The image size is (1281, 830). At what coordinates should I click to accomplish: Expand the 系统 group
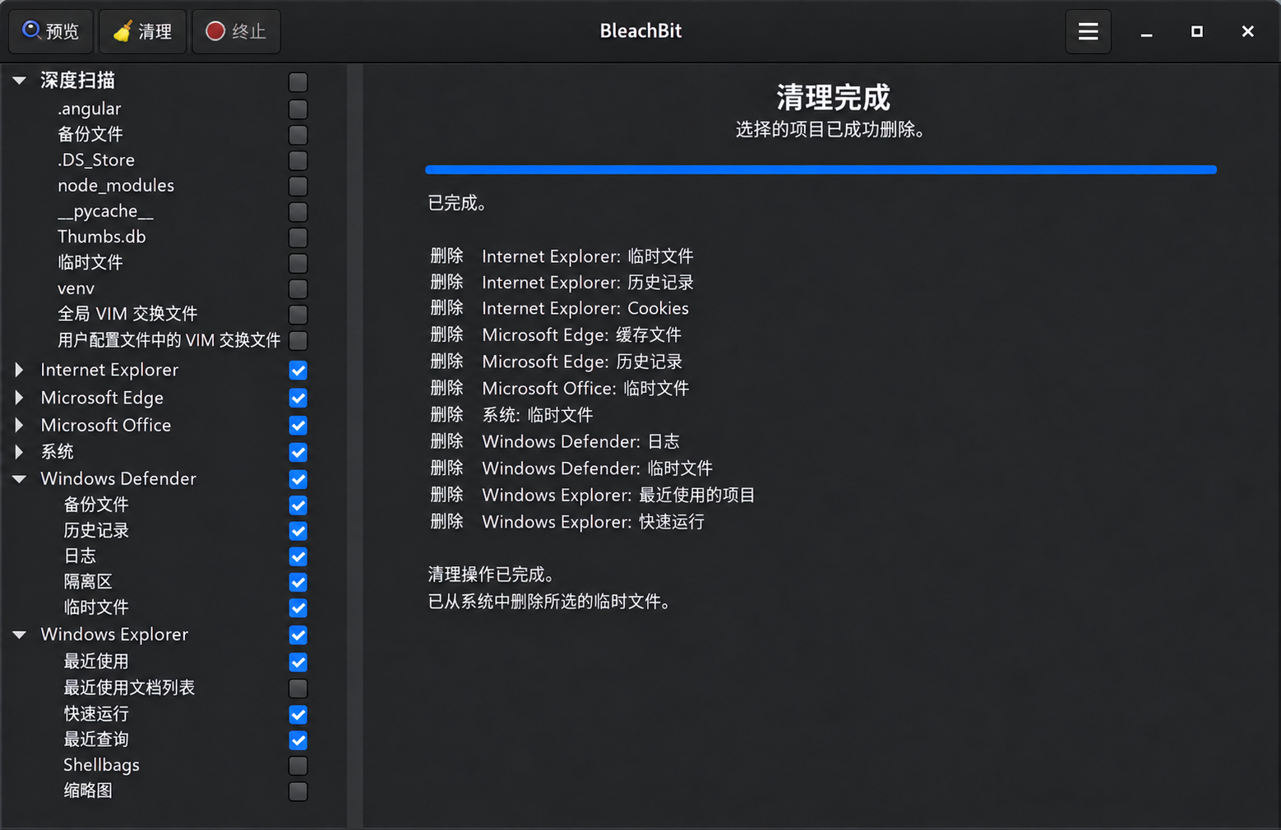tap(20, 451)
